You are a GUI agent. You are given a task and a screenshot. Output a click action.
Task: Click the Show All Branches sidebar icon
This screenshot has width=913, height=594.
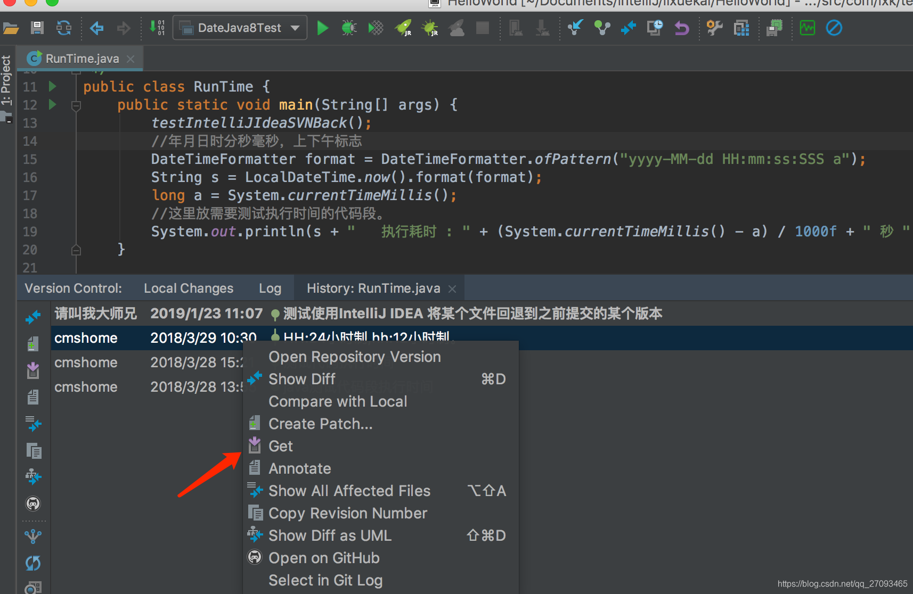[33, 536]
